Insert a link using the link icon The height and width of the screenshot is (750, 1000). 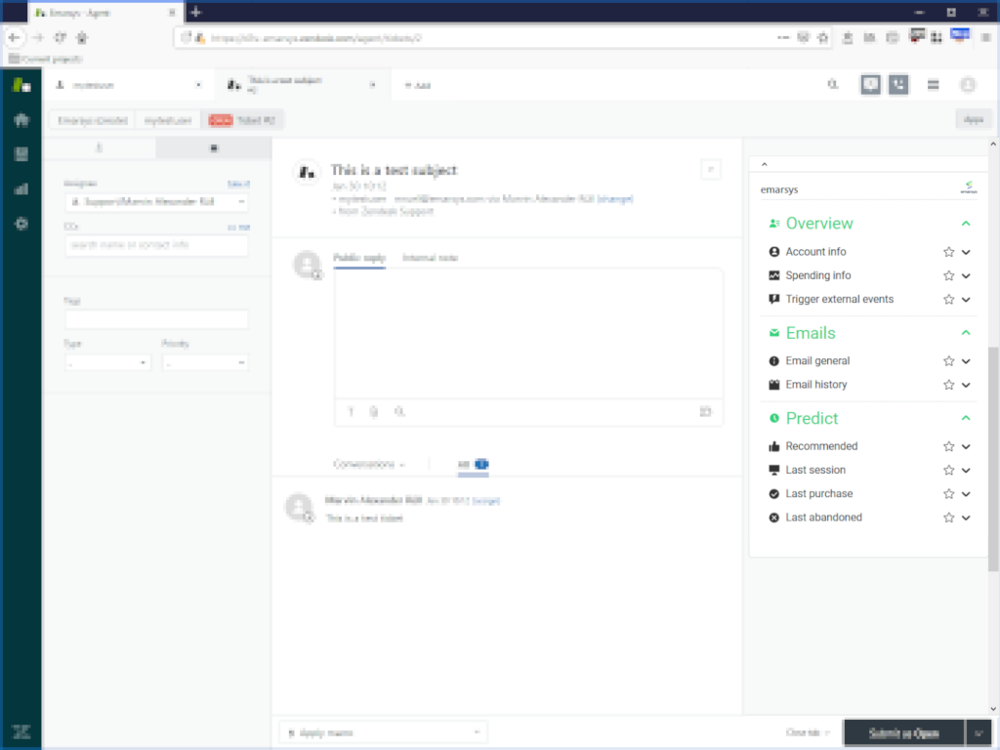coord(398,412)
